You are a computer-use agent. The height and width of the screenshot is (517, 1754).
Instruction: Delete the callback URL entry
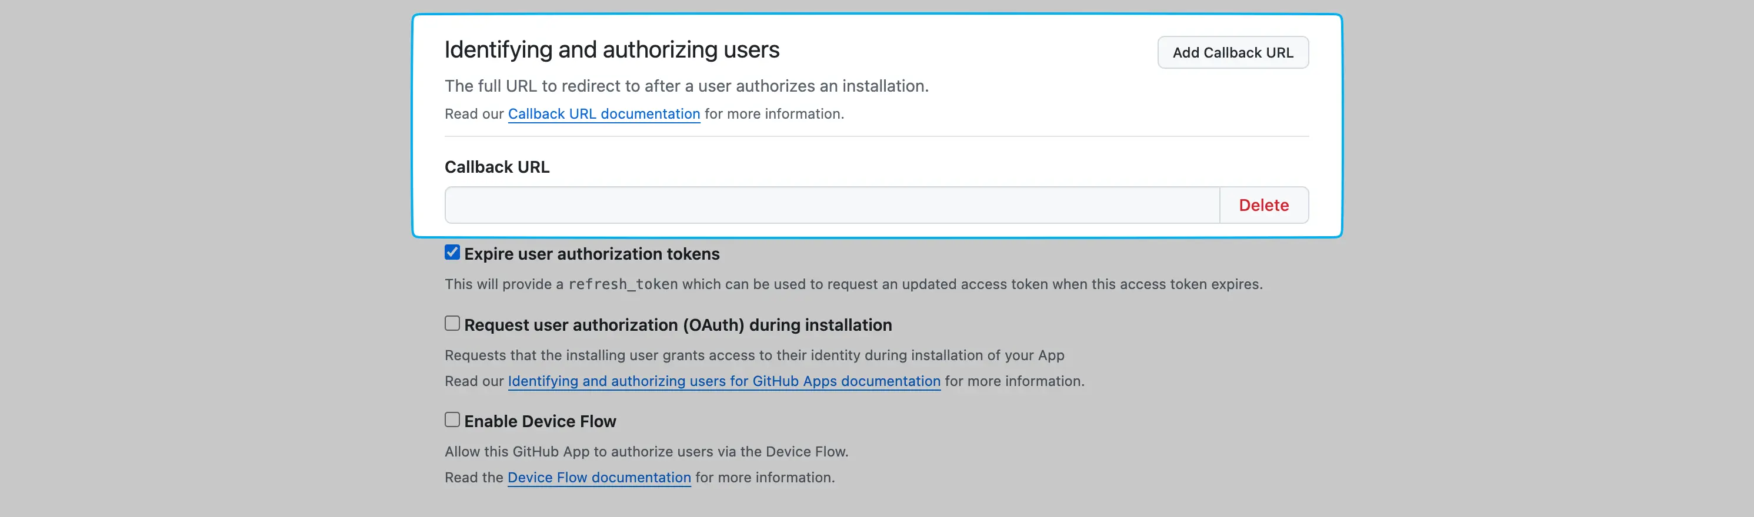[1263, 205]
